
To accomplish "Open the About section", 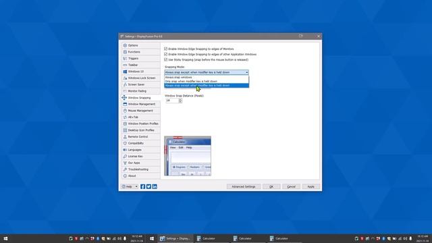I will click(x=140, y=175).
